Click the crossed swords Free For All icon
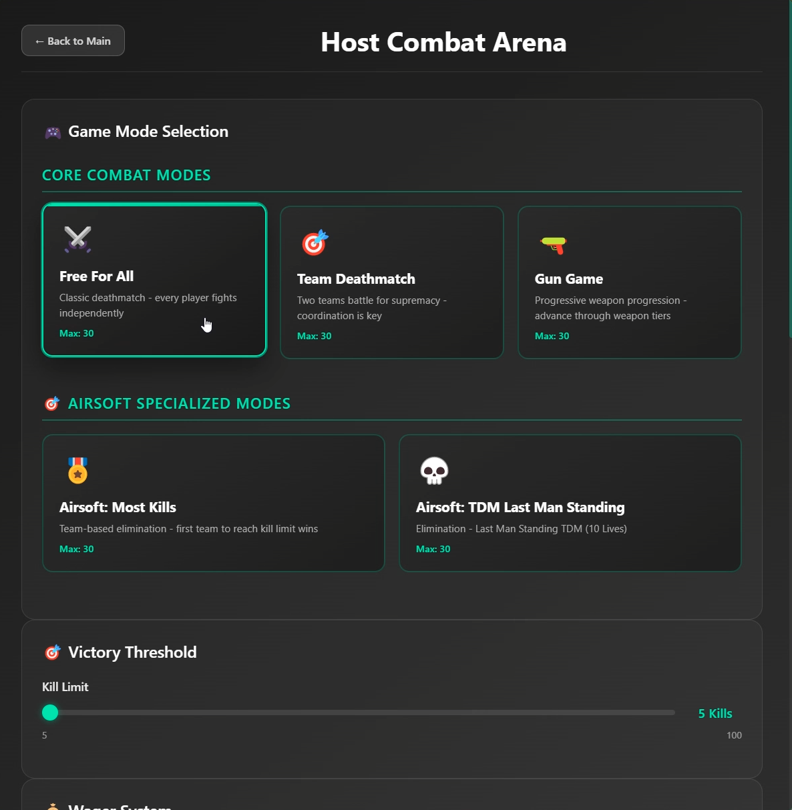Viewport: 792px width, 810px height. (77, 239)
